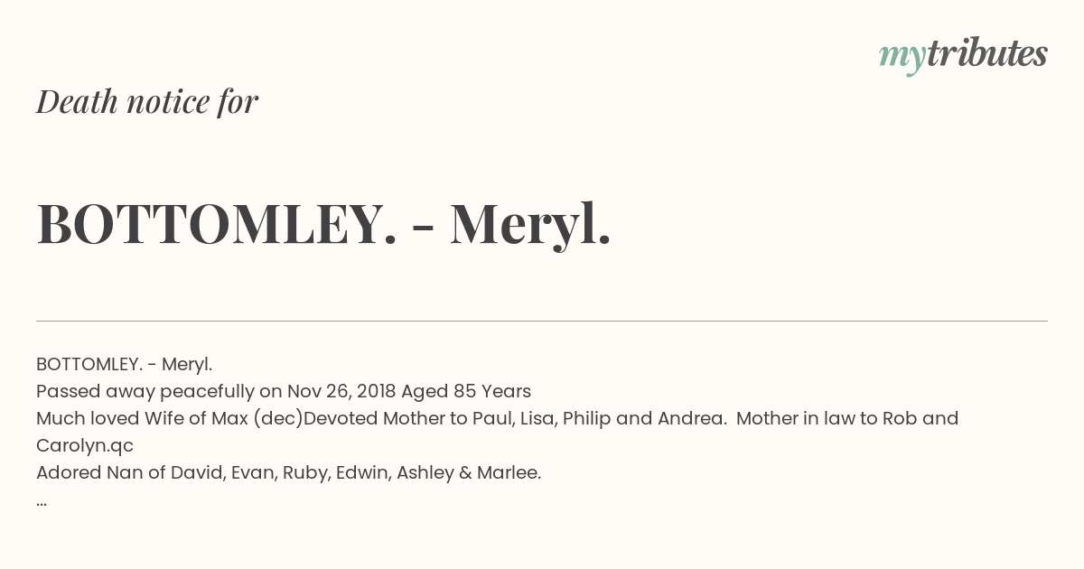This screenshot has height=569, width=1084.
Task: Click the mytributes logo
Action: click(963, 56)
